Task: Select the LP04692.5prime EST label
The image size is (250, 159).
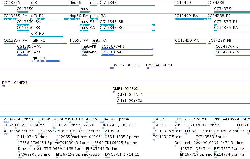Action: click(x=114, y=119)
